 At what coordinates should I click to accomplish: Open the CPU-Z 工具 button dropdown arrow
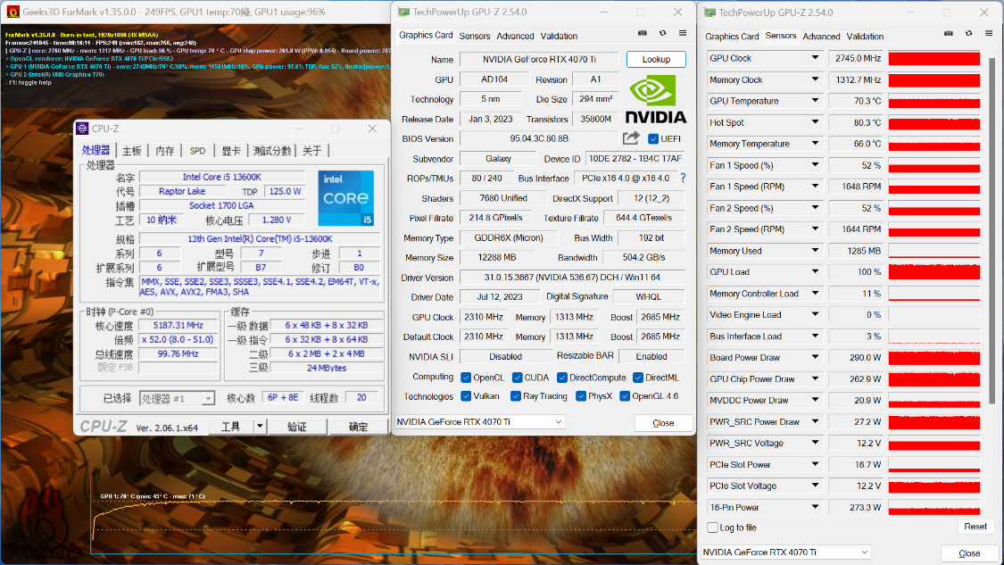coord(260,426)
